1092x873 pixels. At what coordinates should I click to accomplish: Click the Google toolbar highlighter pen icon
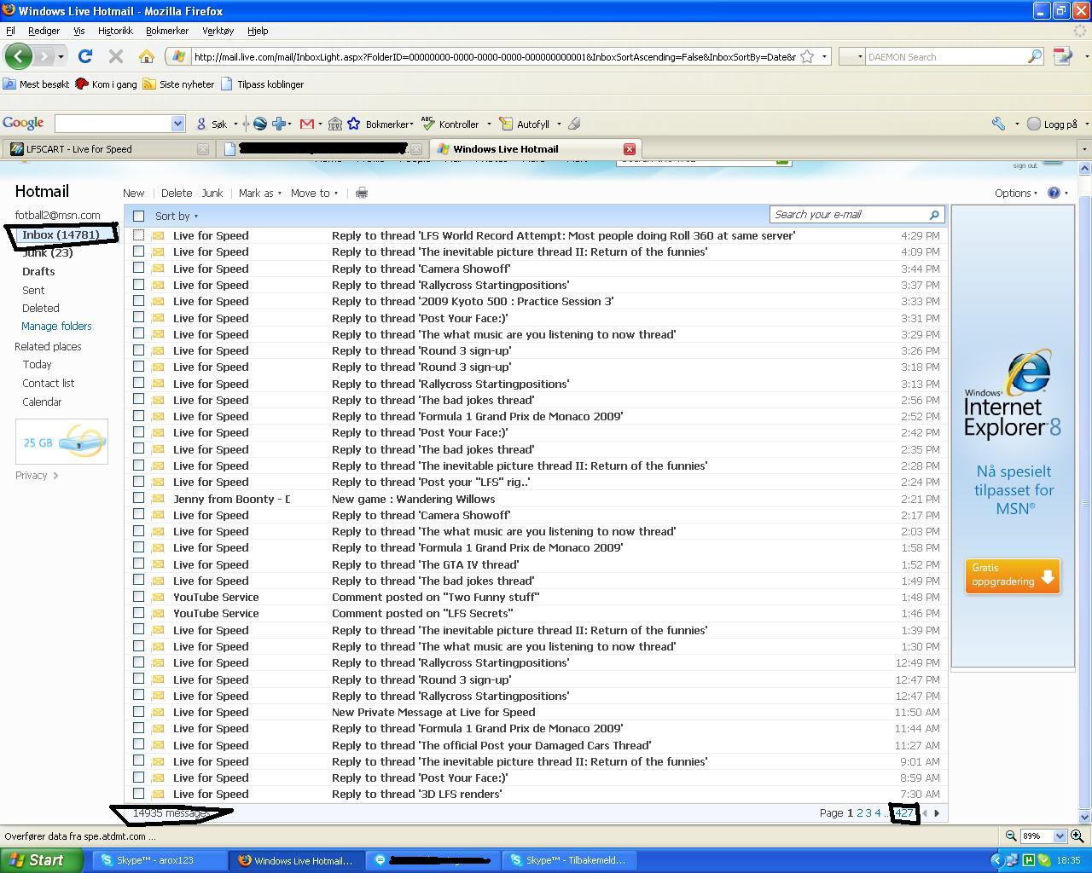(x=574, y=124)
